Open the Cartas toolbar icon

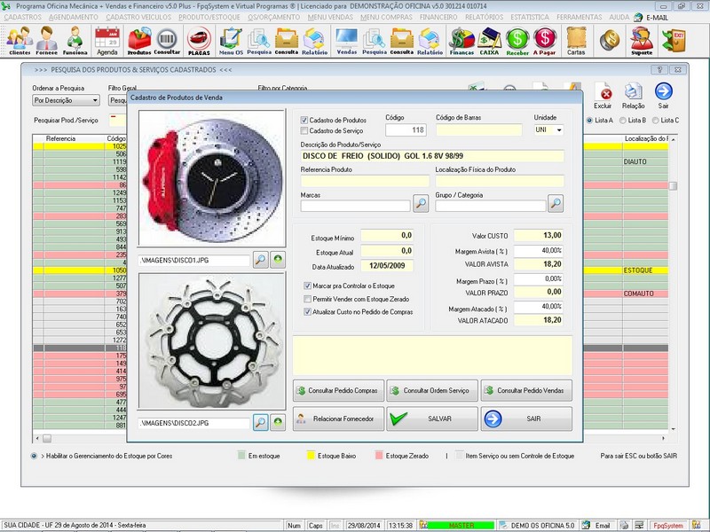click(x=576, y=41)
